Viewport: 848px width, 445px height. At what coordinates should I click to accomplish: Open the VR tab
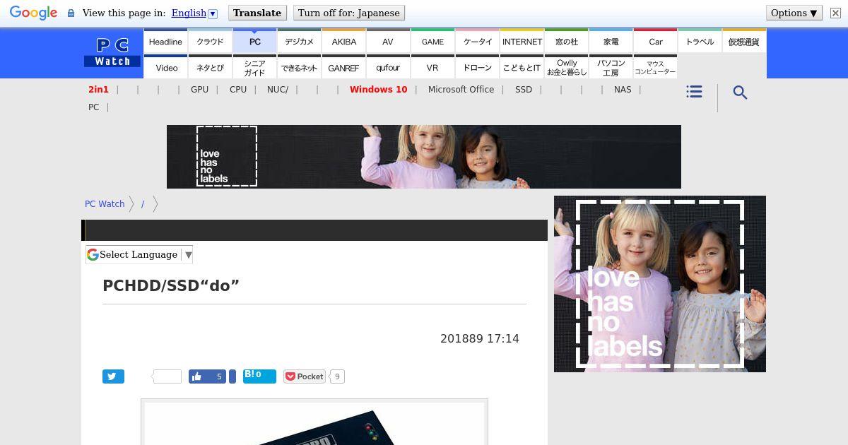pos(432,67)
